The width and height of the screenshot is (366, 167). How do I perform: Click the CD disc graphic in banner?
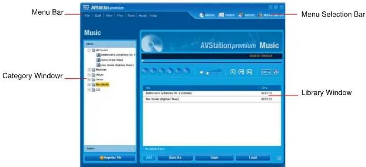coord(152,43)
